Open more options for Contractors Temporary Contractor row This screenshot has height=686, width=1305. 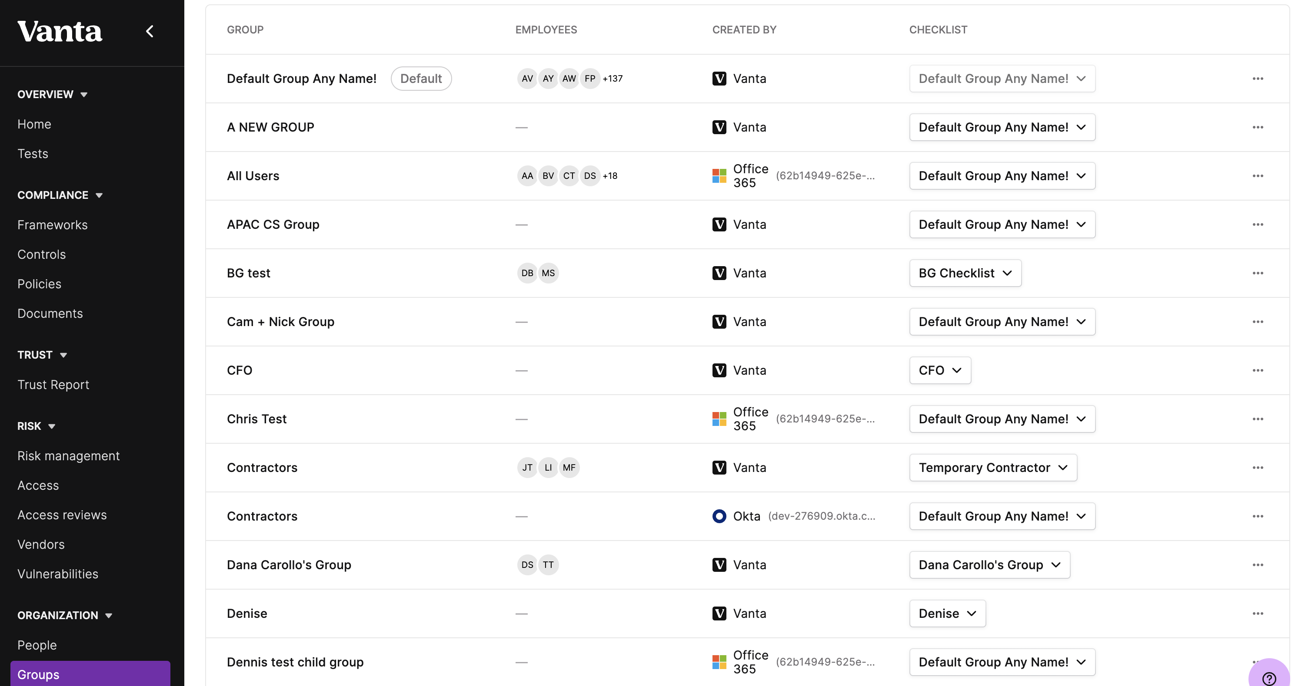coord(1257,468)
